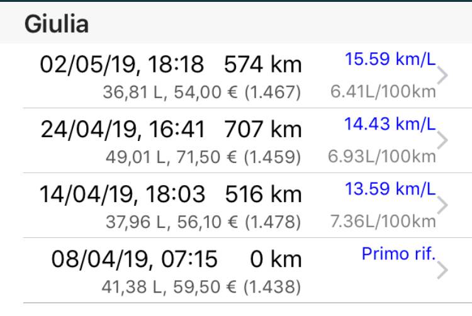The width and height of the screenshot is (472, 316).
Task: Tap the 6.93L/100km consumption text
Action: [382, 157]
